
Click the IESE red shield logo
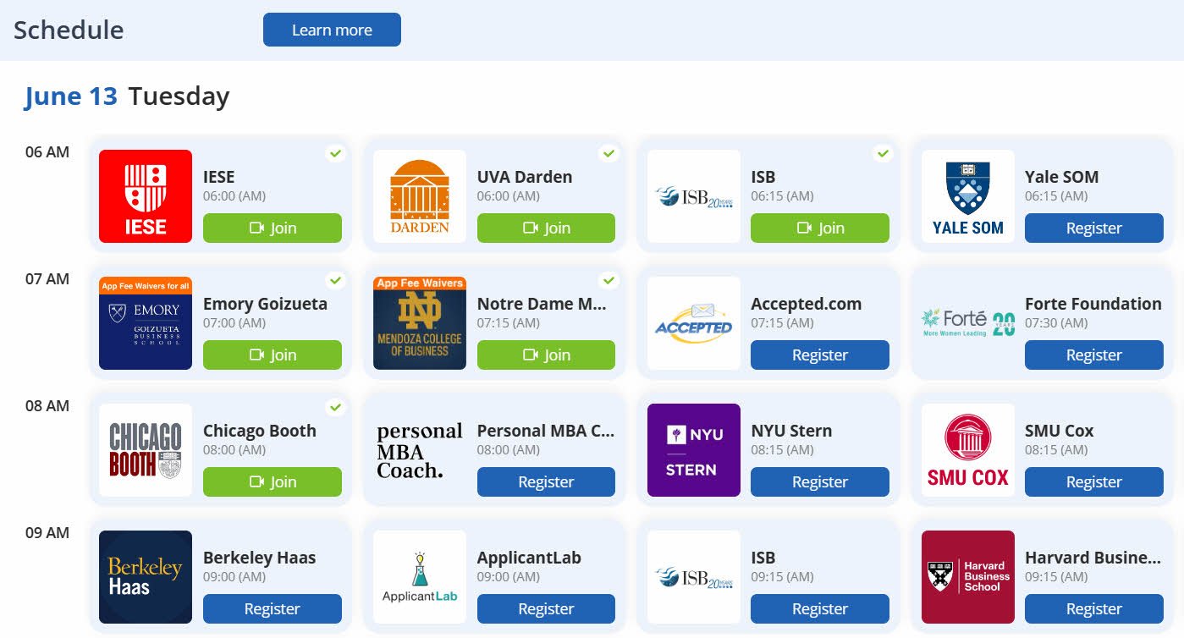pyautogui.click(x=146, y=196)
